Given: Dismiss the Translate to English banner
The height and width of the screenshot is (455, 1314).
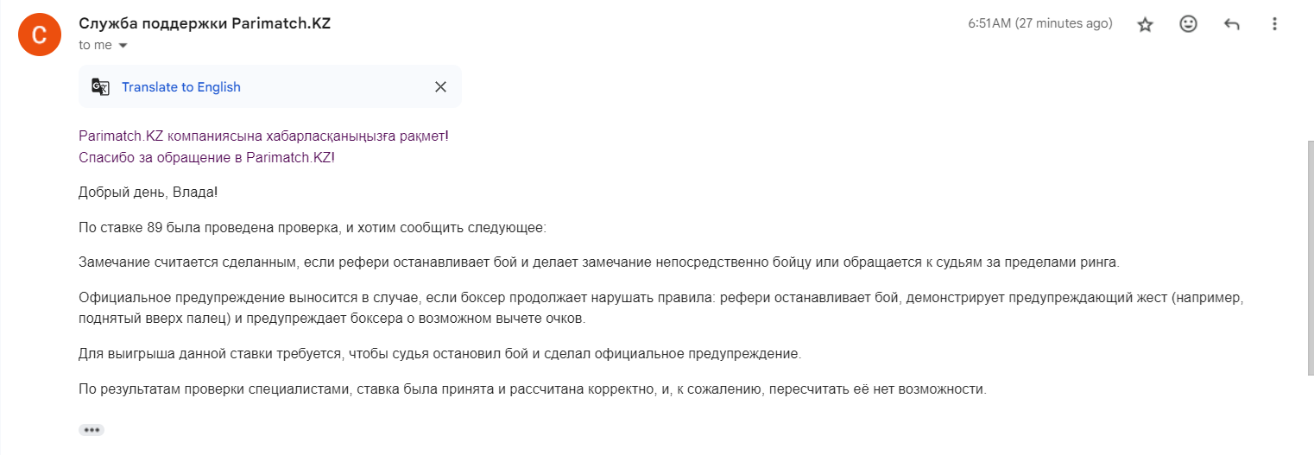Looking at the screenshot, I should 440,86.
